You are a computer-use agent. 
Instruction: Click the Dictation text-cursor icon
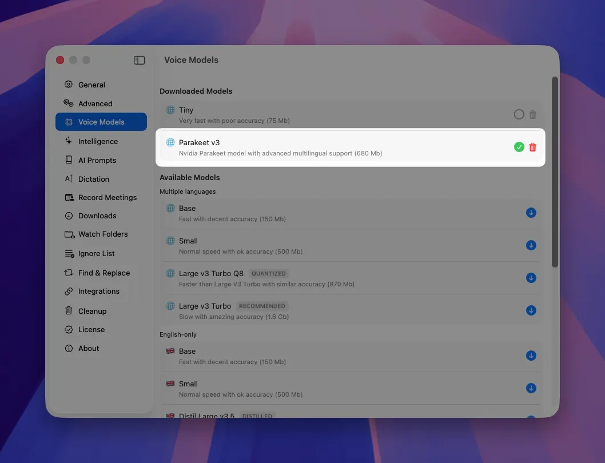tap(69, 179)
